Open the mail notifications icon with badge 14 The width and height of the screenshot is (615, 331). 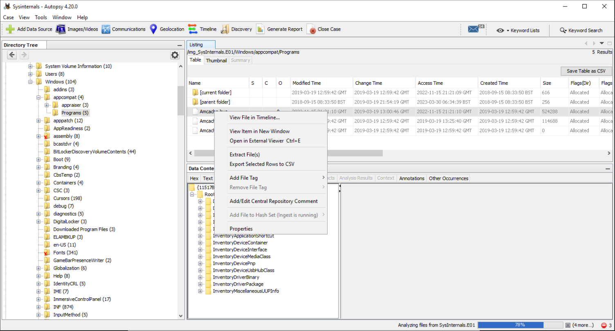[476, 29]
